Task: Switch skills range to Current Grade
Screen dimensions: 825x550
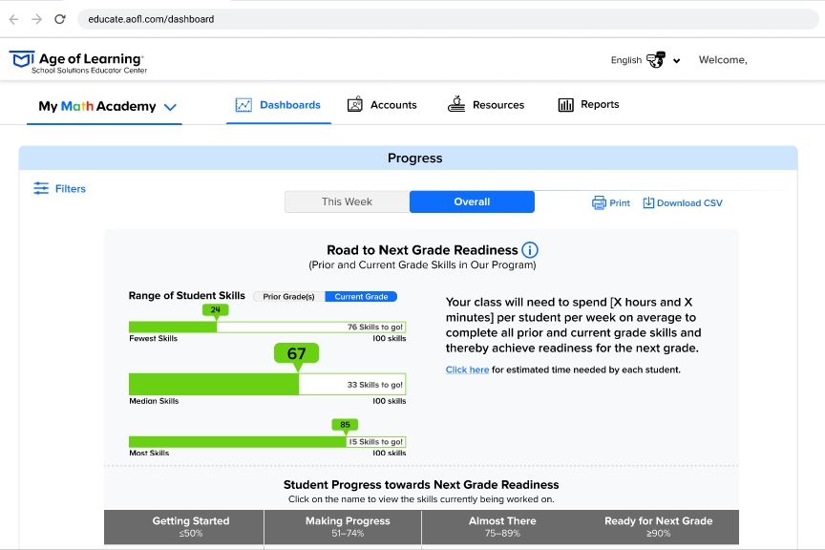Action: (361, 296)
